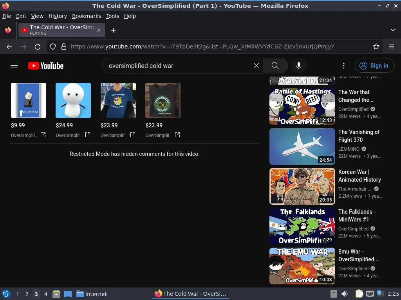Open Firefox View pinned icon
The image size is (401, 300).
click(8, 30)
